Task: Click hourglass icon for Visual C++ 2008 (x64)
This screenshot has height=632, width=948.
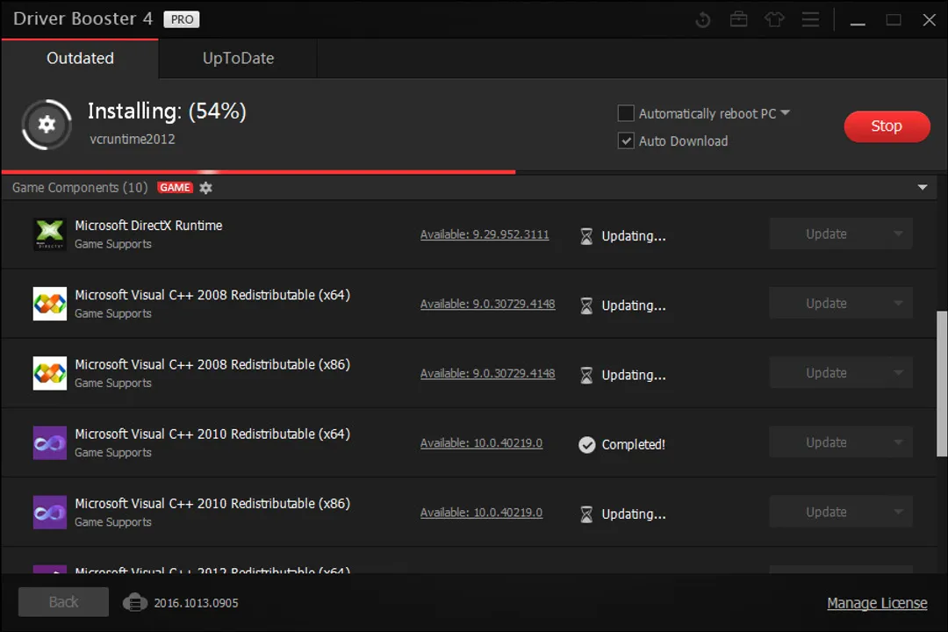Action: tap(586, 305)
